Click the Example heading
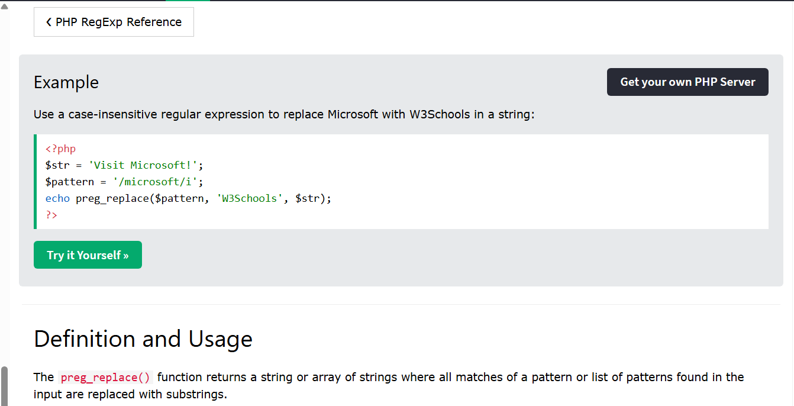Viewport: 794px width, 406px height. pyautogui.click(x=66, y=82)
